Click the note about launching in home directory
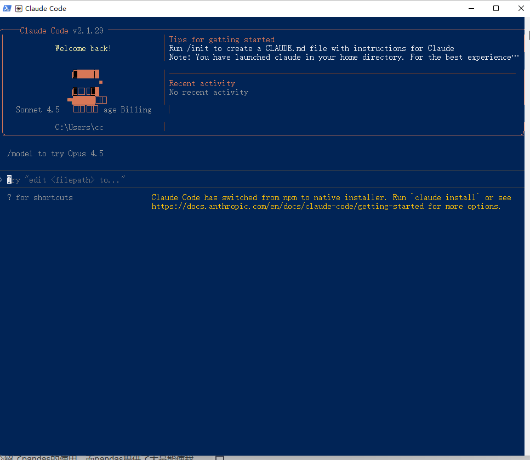530x460 pixels. tap(344, 57)
